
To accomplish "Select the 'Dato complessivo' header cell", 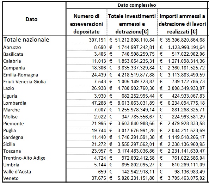I will point(137,5).
